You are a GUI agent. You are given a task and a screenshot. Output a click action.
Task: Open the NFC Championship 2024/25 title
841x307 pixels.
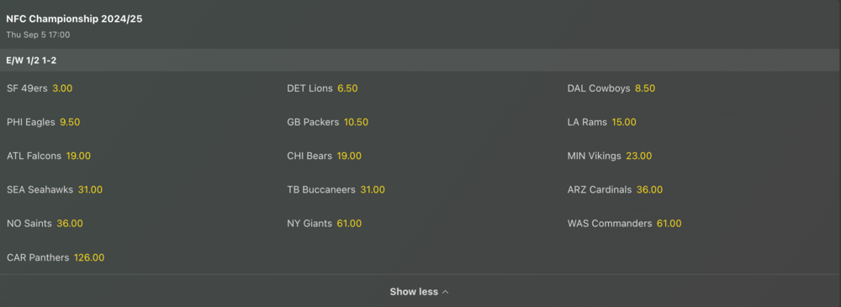pyautogui.click(x=74, y=19)
